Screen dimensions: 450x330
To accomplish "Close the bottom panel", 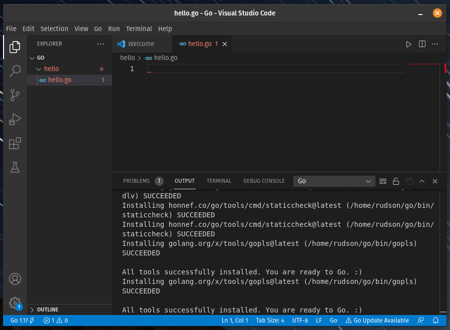I will (435, 181).
